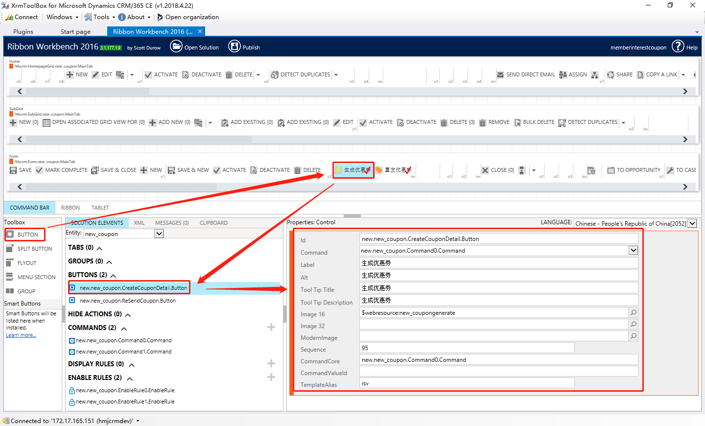Close the Ribbon Workbench 2016 tab

point(200,31)
